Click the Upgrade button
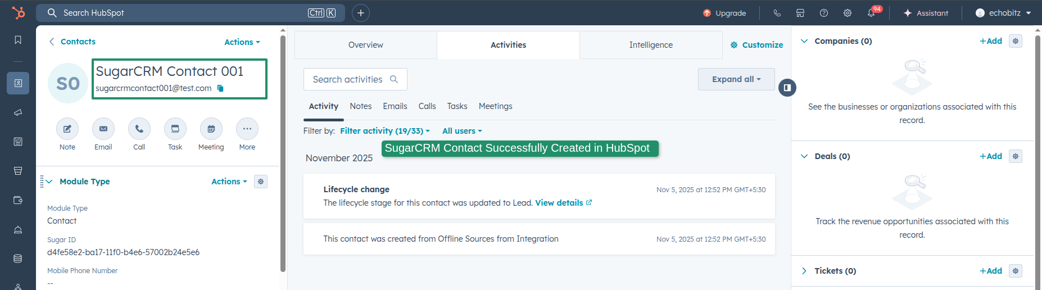 (724, 13)
